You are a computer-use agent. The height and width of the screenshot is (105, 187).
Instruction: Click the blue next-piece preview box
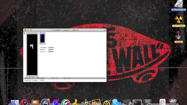tap(42, 38)
